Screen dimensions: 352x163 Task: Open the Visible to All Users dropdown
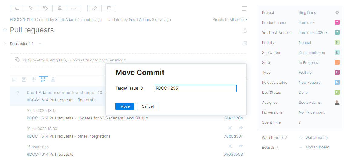point(230,20)
